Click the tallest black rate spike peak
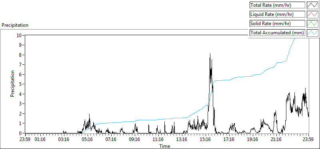Image resolution: width=320 pixels, height=149 pixels. tap(210, 54)
